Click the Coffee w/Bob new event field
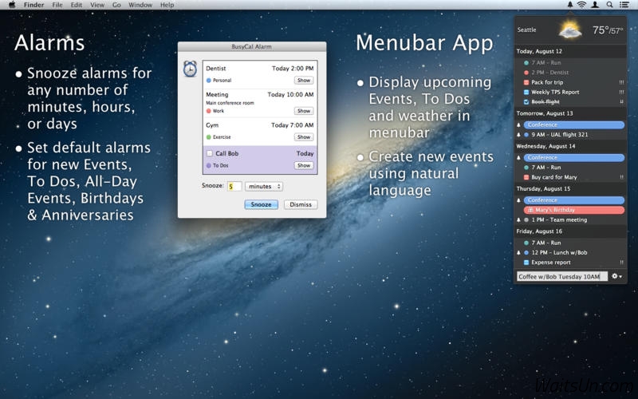The height and width of the screenshot is (399, 638). 561,277
